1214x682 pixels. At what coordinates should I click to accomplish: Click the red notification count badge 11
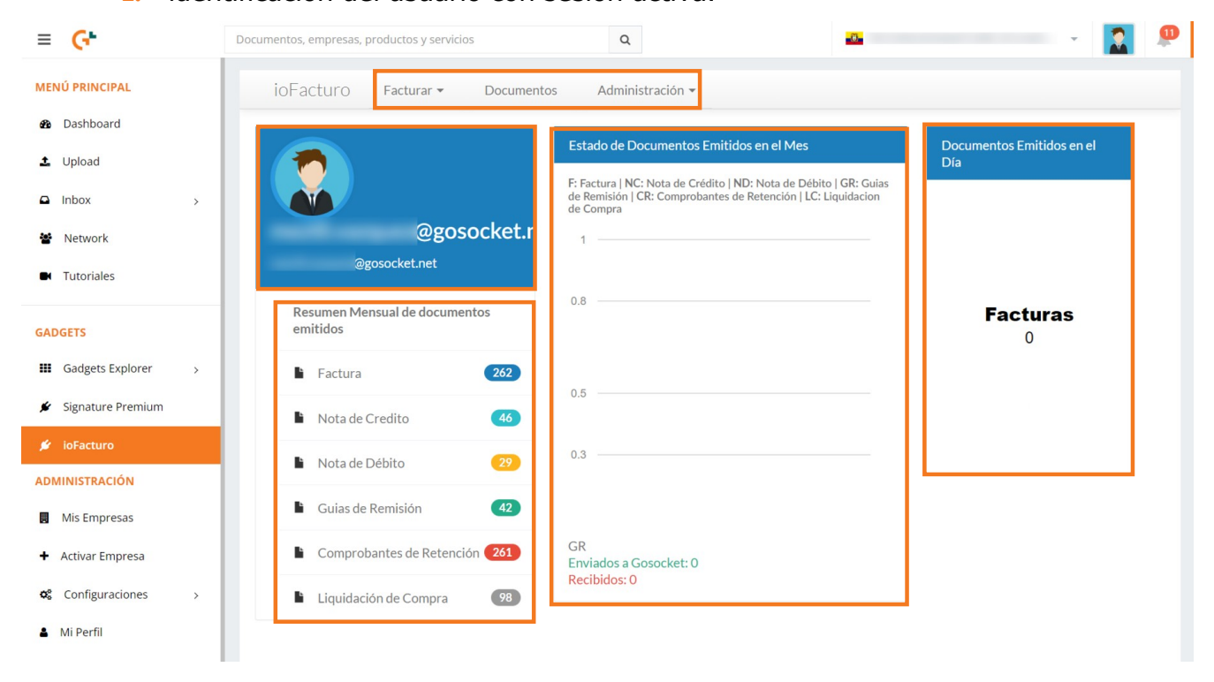tap(1169, 33)
